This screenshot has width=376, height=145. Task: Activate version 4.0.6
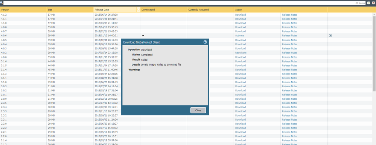[x=239, y=36]
